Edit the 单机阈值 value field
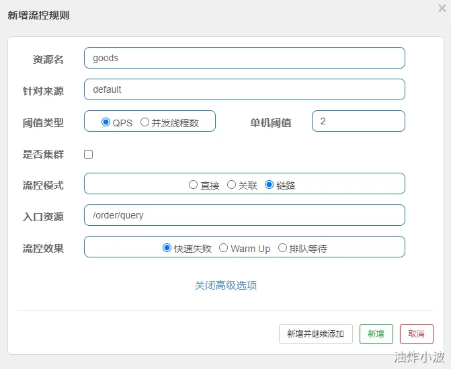Image resolution: width=451 pixels, height=369 pixels. coord(358,121)
